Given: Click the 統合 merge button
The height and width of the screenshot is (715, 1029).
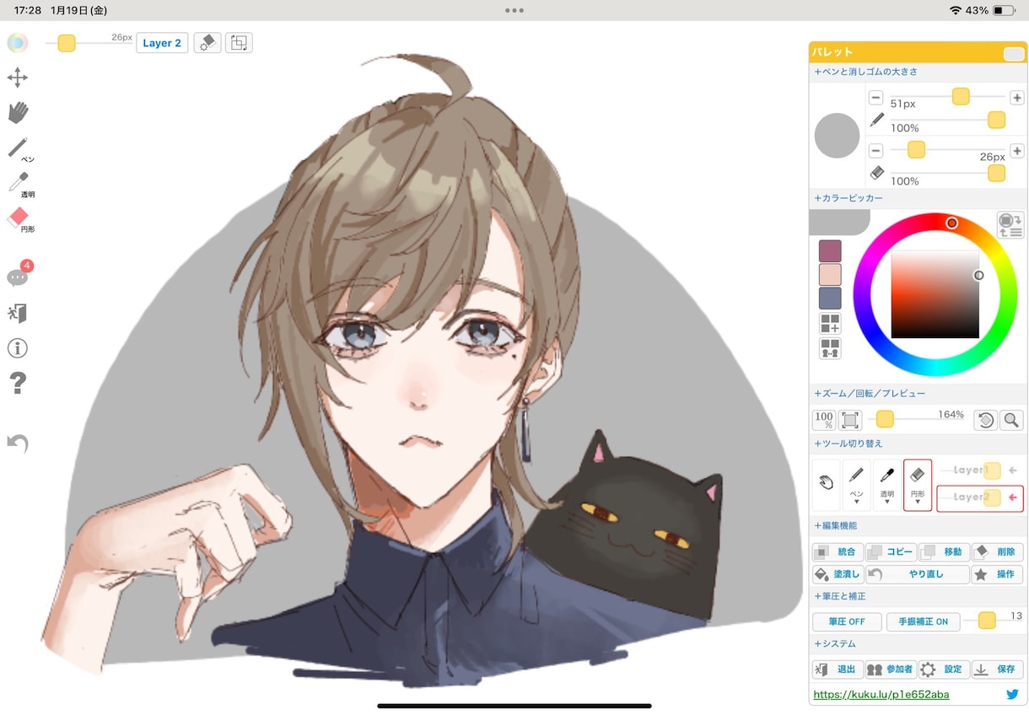Looking at the screenshot, I should click(x=838, y=552).
